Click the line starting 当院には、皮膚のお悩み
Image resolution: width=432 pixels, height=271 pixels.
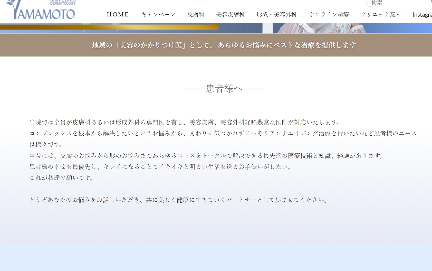[206, 156]
